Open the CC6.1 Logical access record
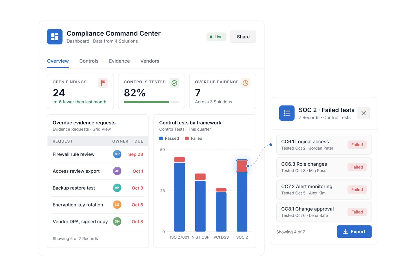Image resolution: width=417 pixels, height=278 pixels. tap(324, 145)
